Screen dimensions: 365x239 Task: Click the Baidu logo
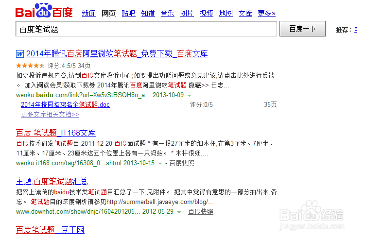pyautogui.click(x=44, y=11)
